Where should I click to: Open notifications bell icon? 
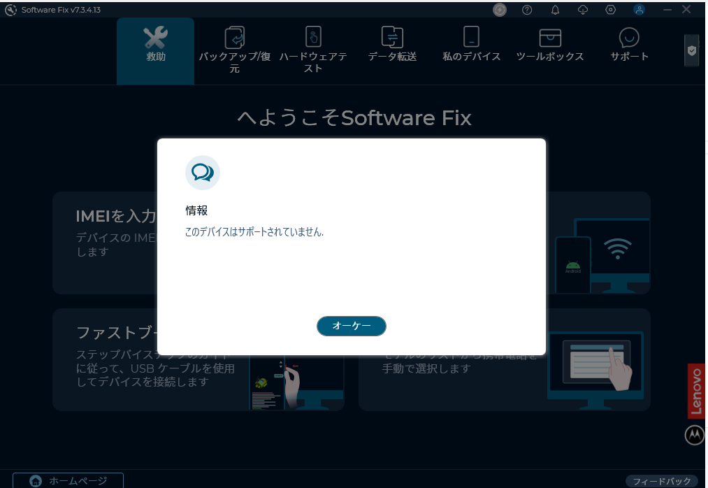pyautogui.click(x=555, y=10)
